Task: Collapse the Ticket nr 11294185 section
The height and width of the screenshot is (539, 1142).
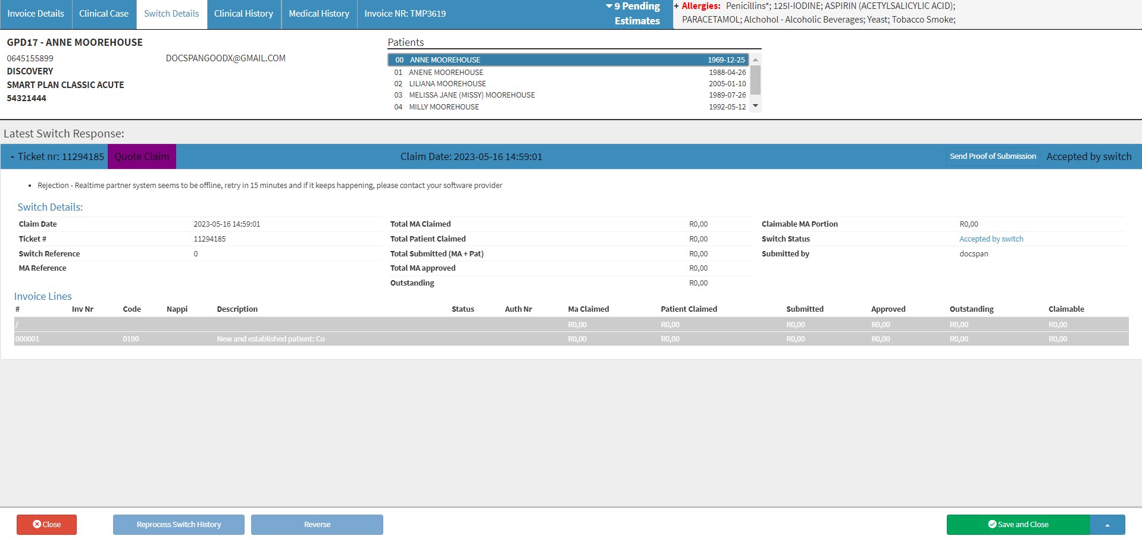Action: click(x=12, y=156)
